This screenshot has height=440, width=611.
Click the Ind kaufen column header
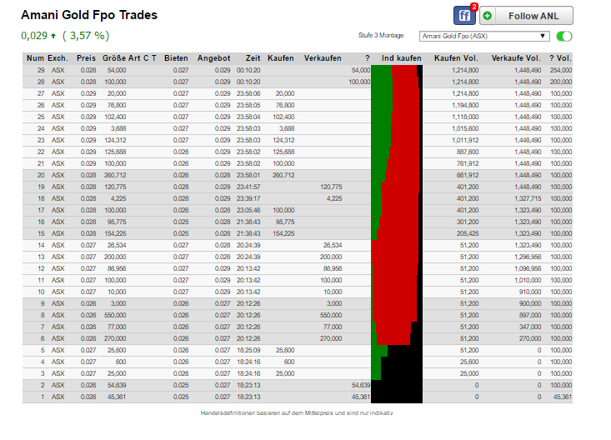pos(401,58)
